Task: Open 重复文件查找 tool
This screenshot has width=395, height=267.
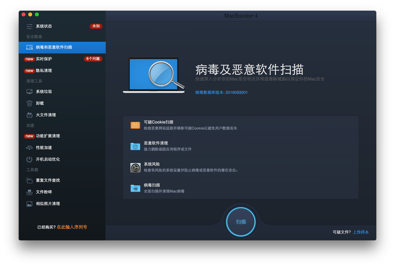Action: pos(62,180)
